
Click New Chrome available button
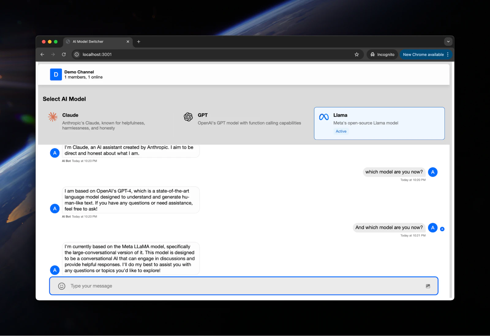click(423, 54)
